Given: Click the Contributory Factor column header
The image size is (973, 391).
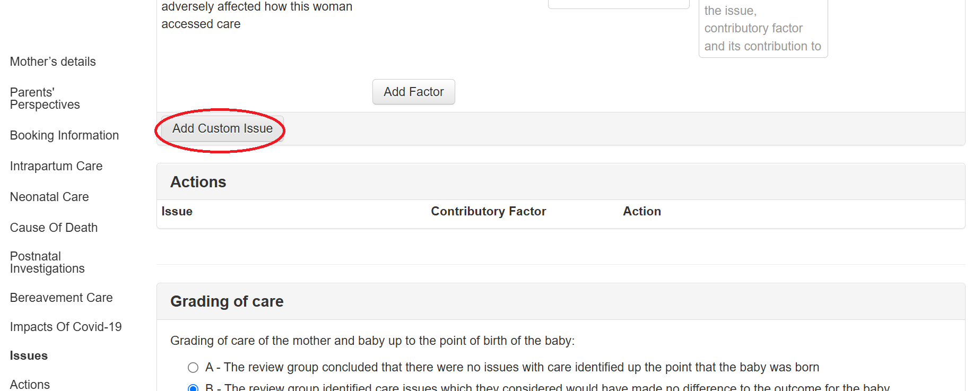Looking at the screenshot, I should pos(488,211).
